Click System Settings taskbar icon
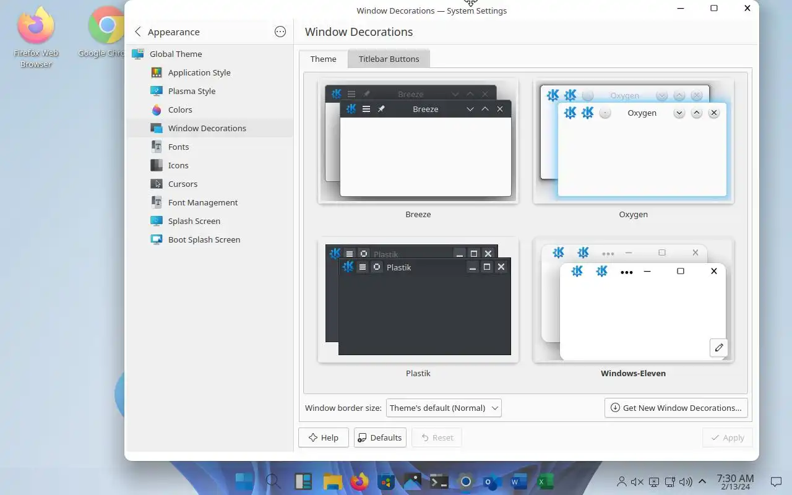 (466, 481)
